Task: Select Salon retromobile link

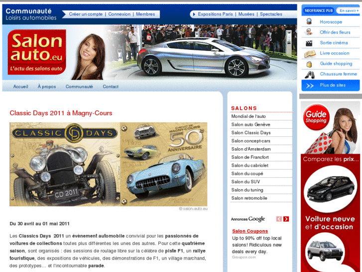Action: (x=249, y=198)
